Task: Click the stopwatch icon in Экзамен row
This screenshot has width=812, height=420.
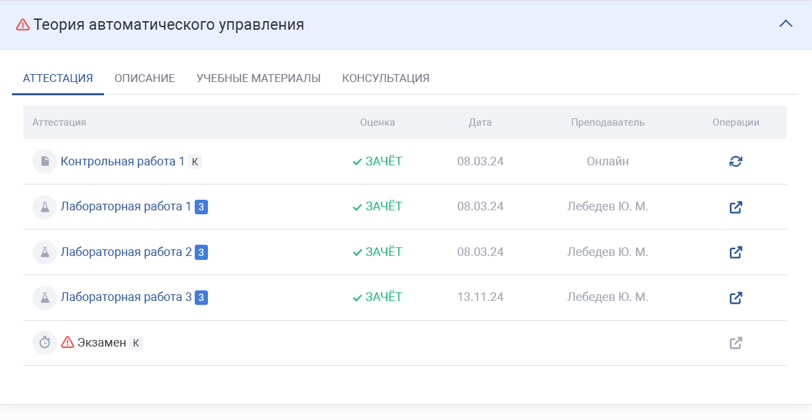Action: pos(44,343)
